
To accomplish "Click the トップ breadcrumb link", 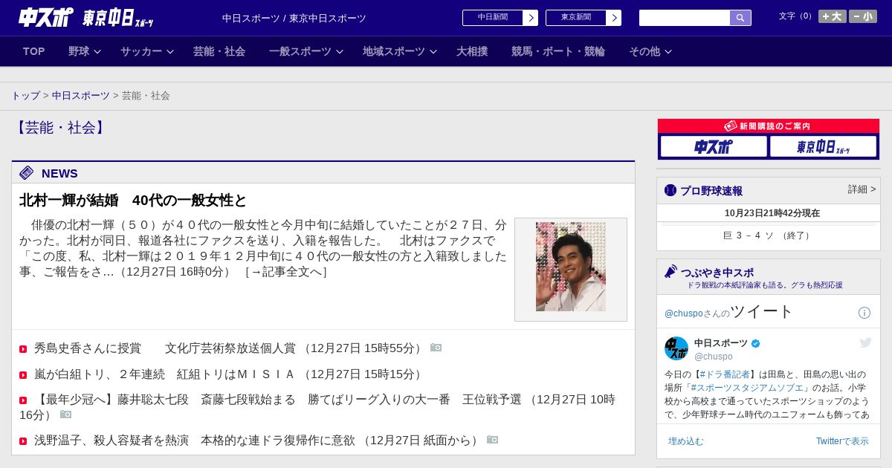I will pyautogui.click(x=25, y=96).
